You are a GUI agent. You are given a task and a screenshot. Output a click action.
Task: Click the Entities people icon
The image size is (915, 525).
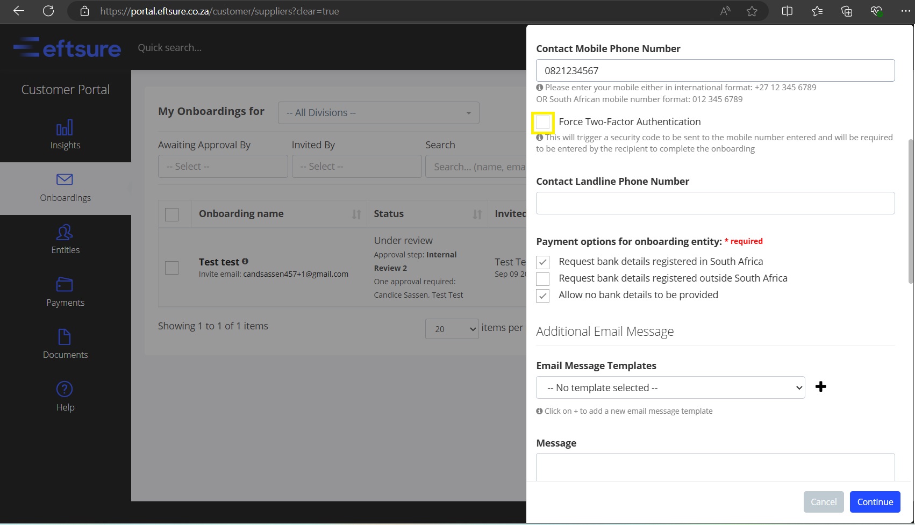coord(65,233)
